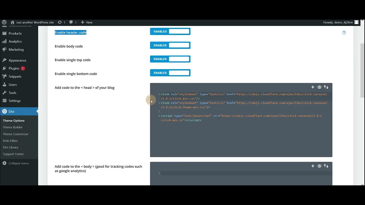This screenshot has height=205, width=365.
Task: Click the Settings sliders icon
Action: click(x=4, y=101)
